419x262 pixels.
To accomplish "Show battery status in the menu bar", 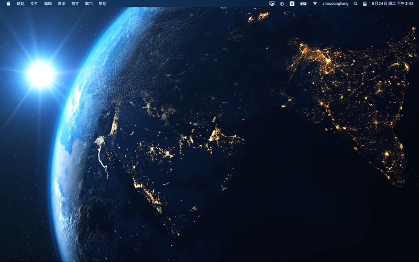I will click(x=303, y=4).
